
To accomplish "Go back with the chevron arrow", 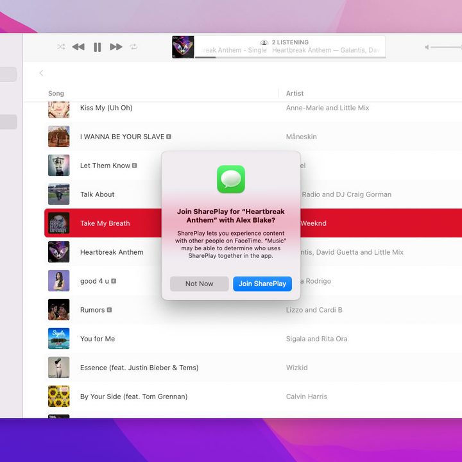I will click(x=41, y=73).
